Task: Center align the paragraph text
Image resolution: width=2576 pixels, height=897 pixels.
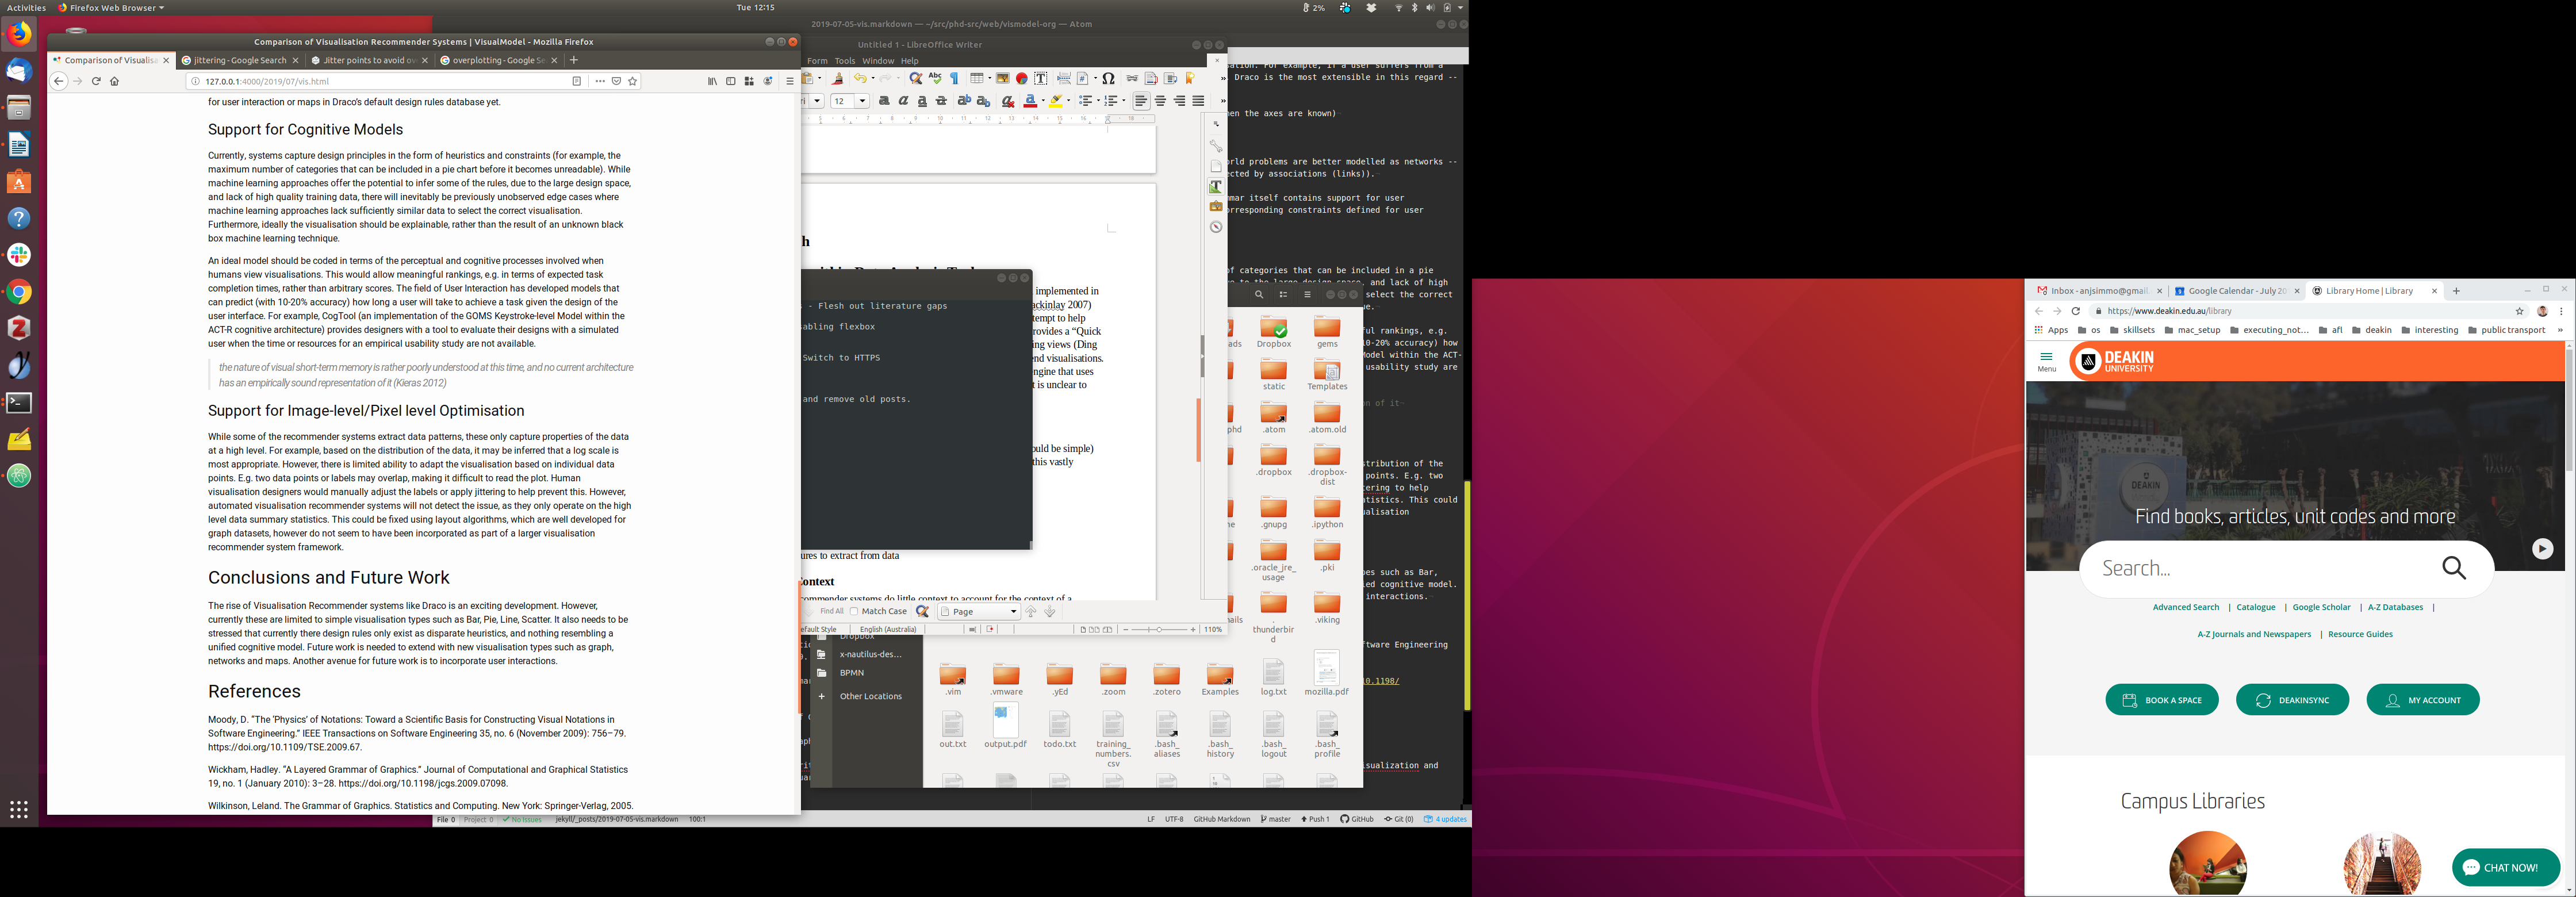Action: [x=1160, y=101]
